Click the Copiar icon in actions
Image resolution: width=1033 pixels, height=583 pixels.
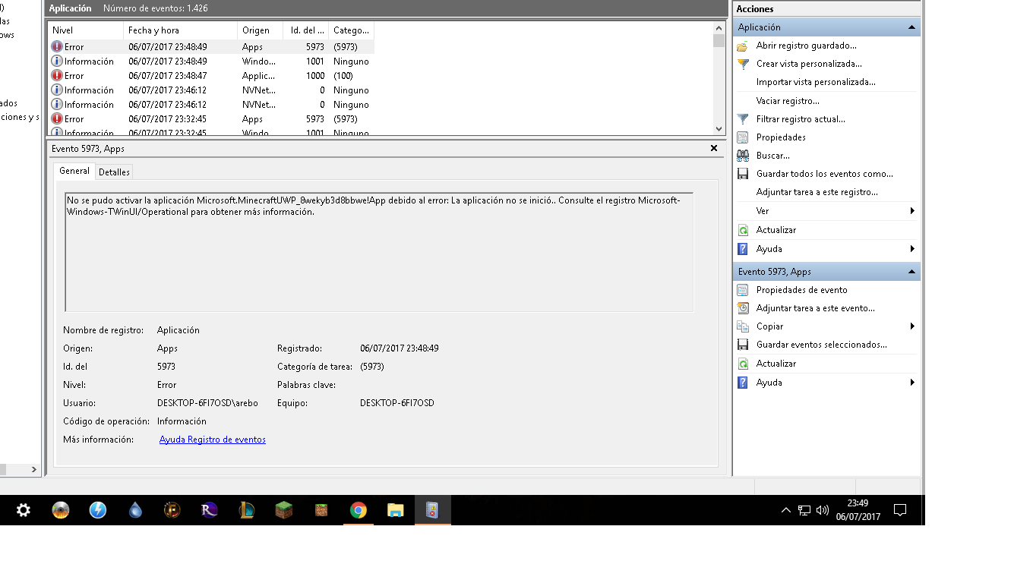[743, 326]
